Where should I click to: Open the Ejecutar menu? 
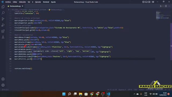pos(38,2)
